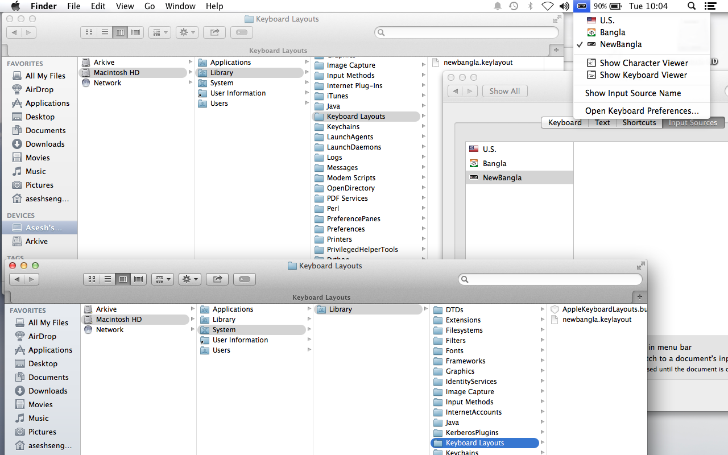Switch to Text tab in preferences
728x455 pixels.
[x=602, y=122]
